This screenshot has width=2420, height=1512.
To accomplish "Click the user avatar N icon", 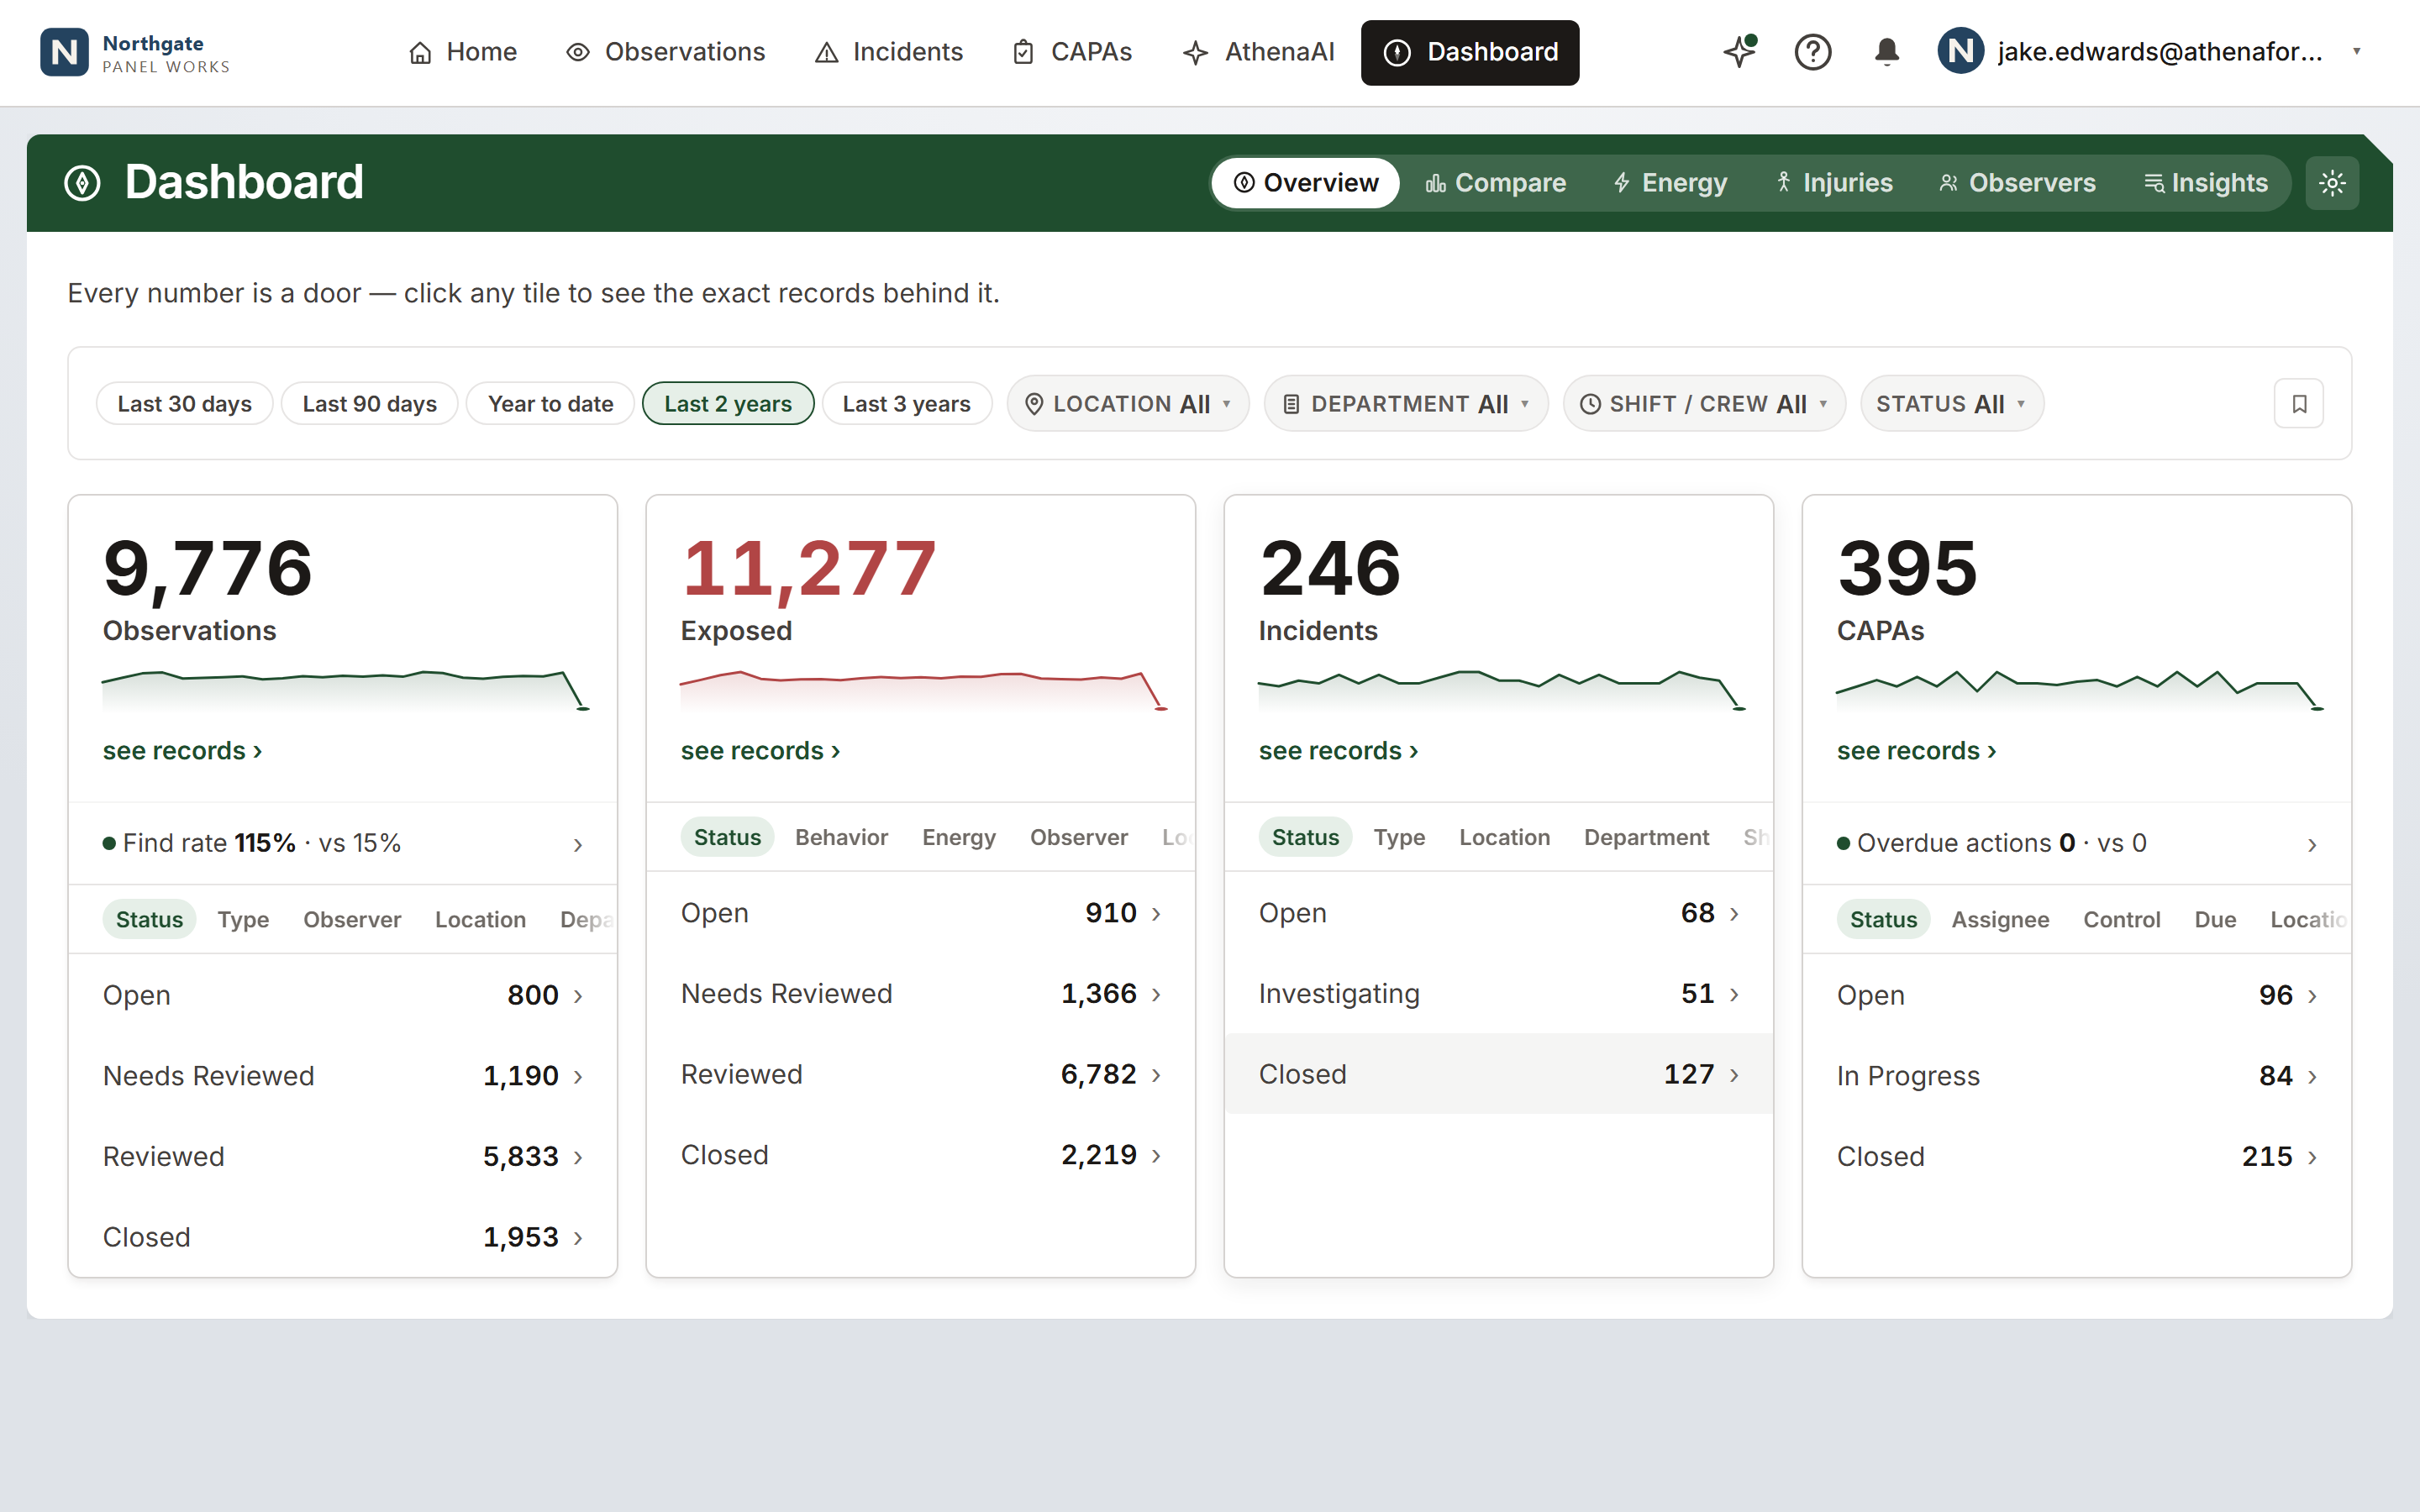I will [x=1960, y=51].
